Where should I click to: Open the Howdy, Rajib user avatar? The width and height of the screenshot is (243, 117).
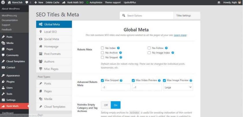[x=240, y=3]
